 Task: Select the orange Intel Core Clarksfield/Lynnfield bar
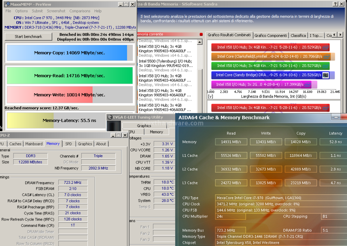(x=273, y=57)
